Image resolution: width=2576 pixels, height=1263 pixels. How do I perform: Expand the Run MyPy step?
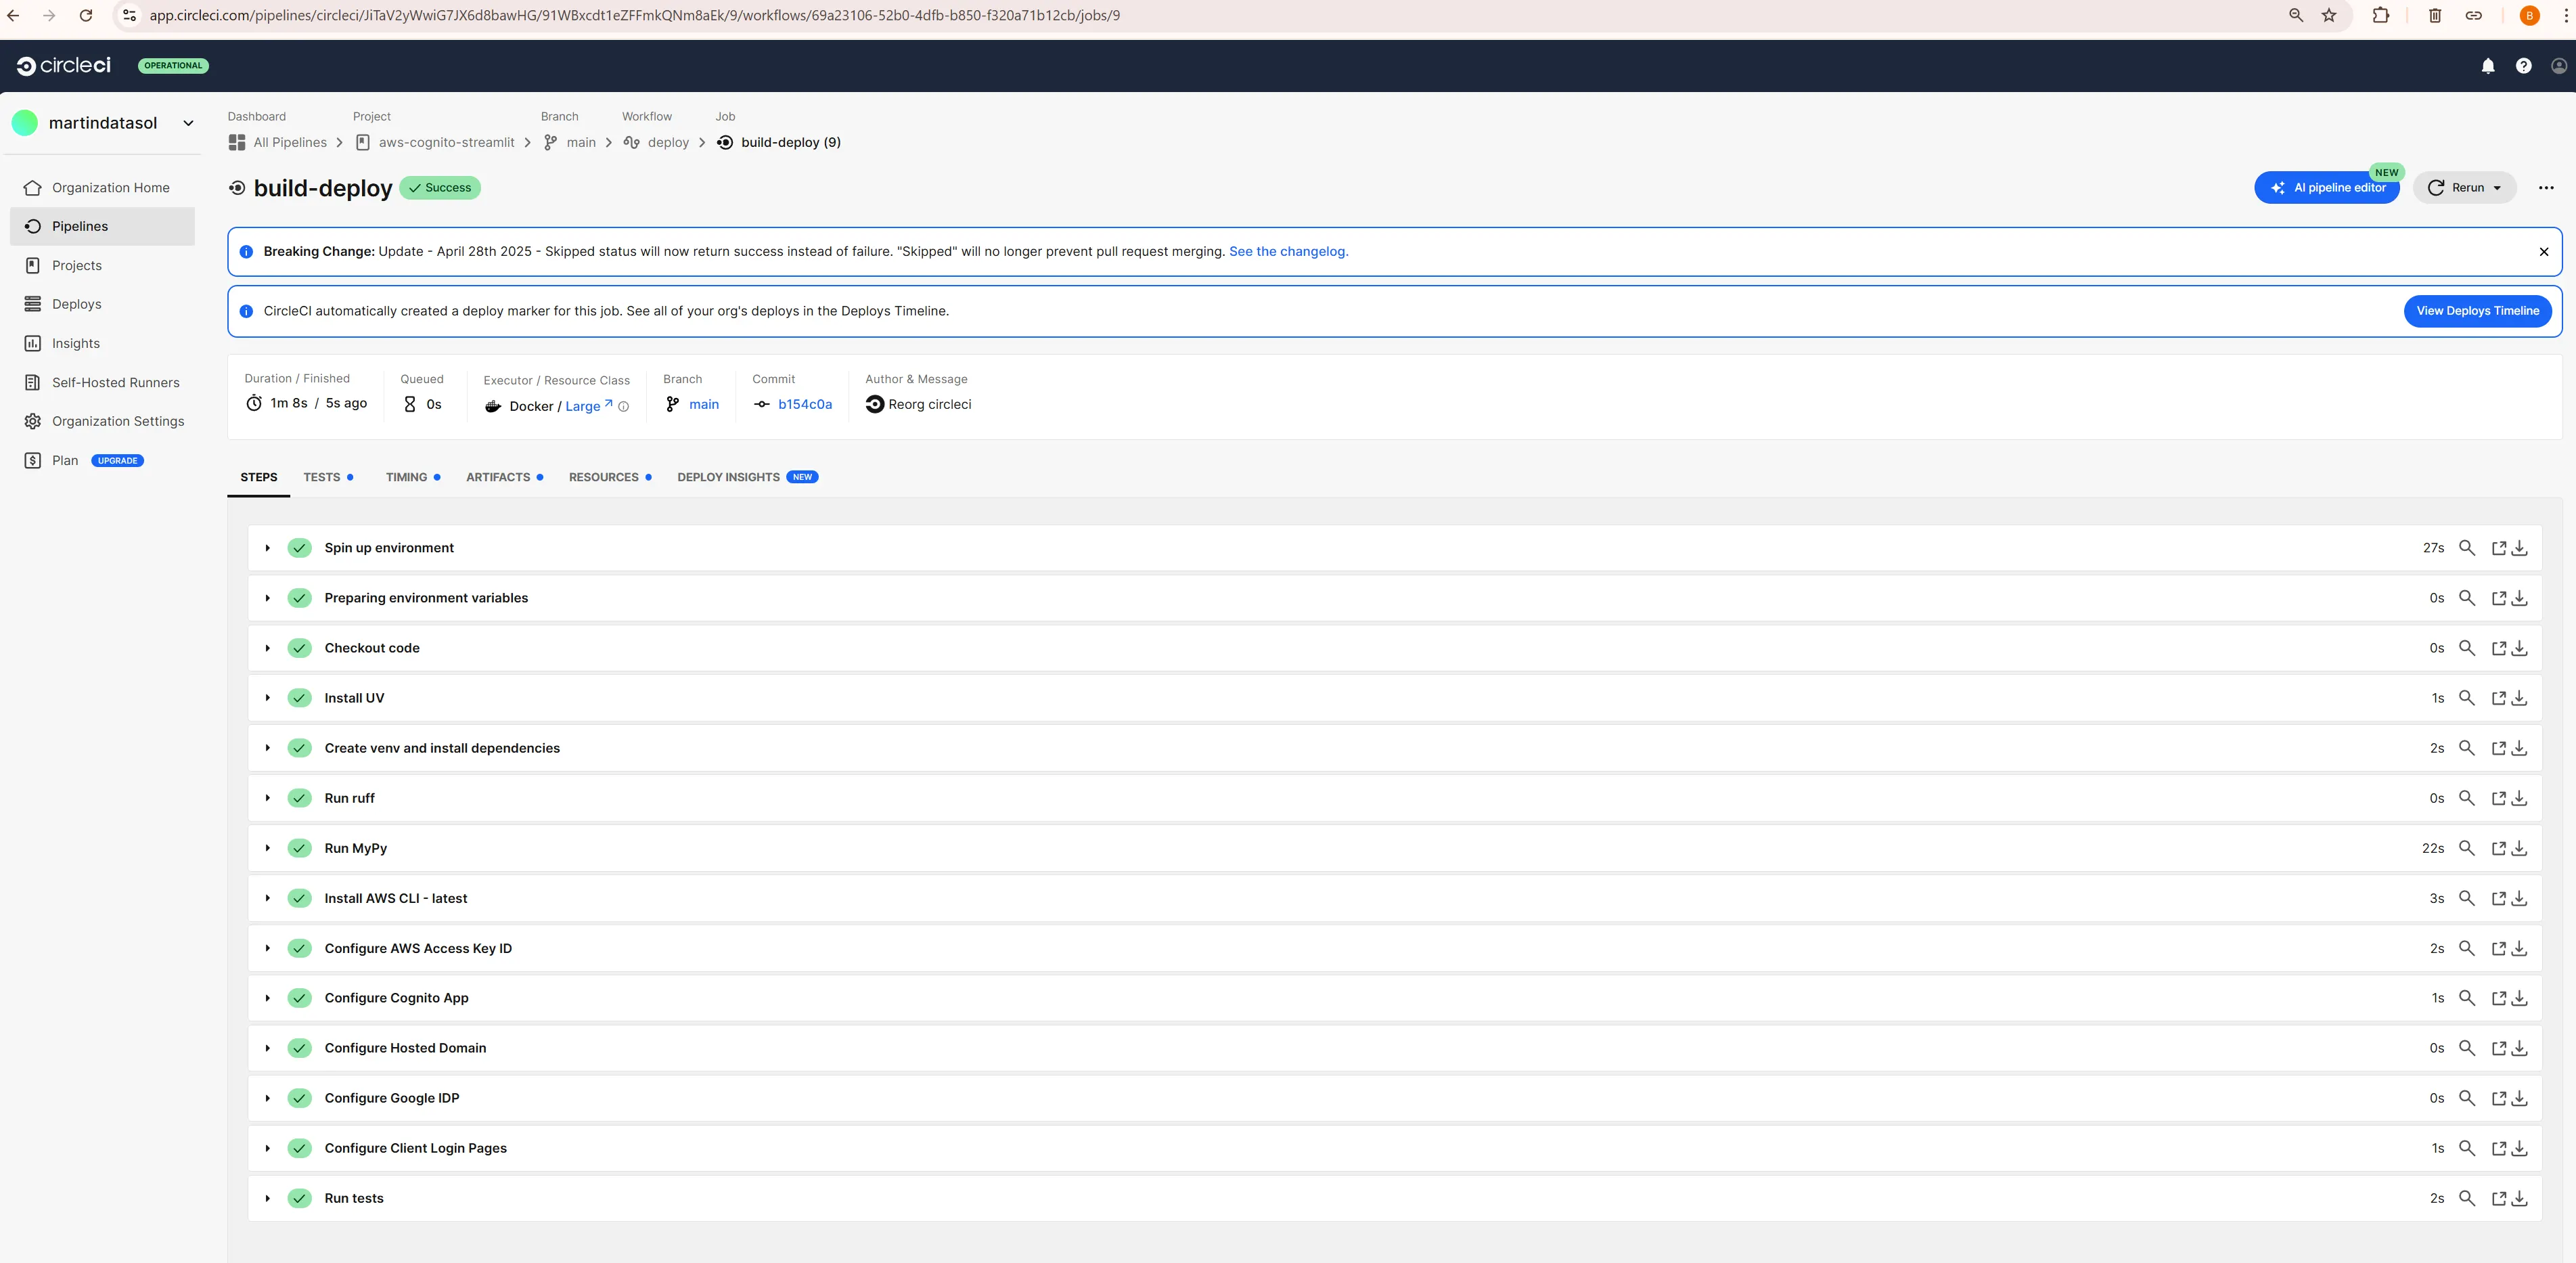(x=267, y=848)
